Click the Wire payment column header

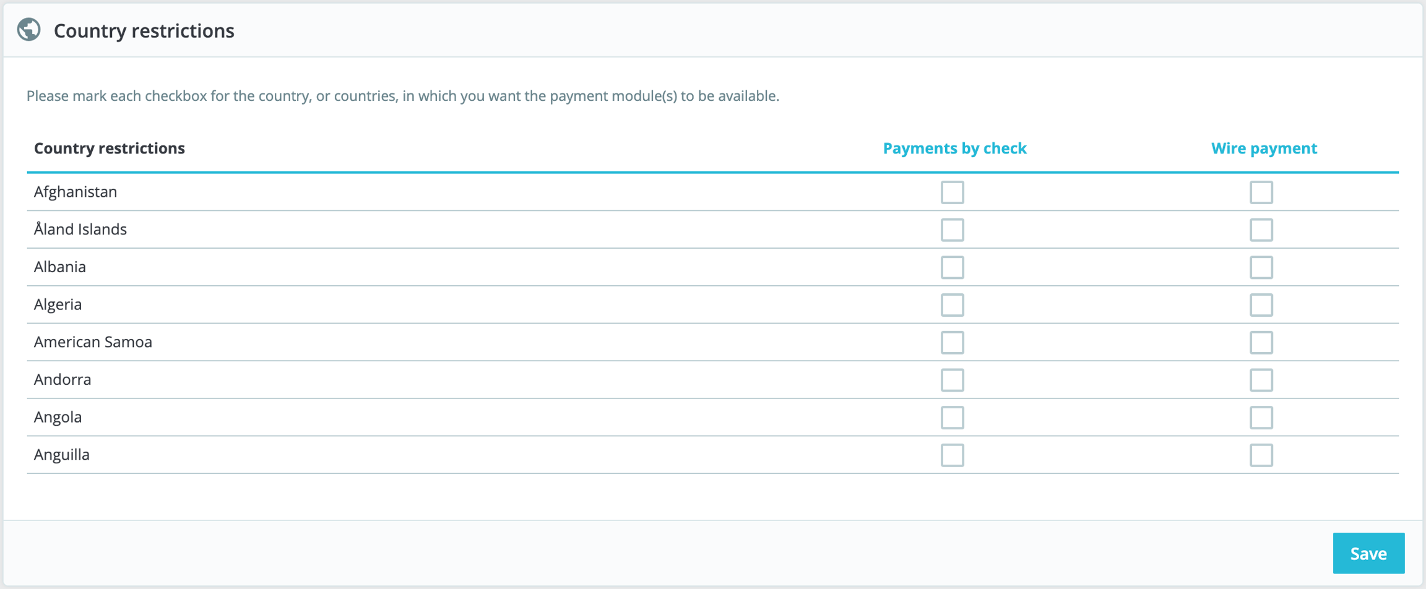click(1264, 148)
